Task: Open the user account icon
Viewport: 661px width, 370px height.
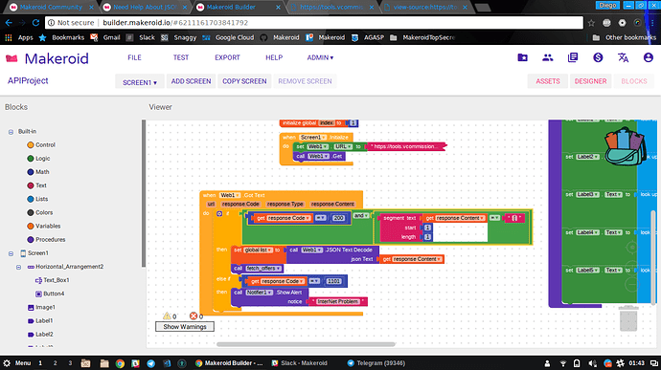Action: coord(649,57)
